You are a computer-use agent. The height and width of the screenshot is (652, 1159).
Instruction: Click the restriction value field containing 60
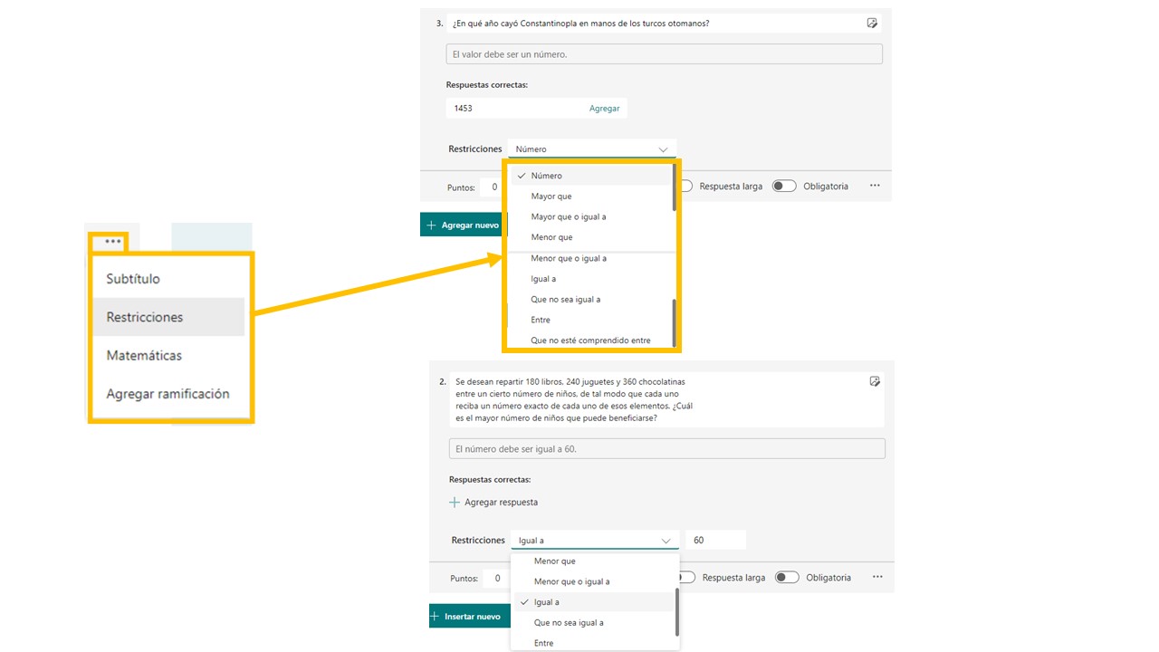click(715, 541)
